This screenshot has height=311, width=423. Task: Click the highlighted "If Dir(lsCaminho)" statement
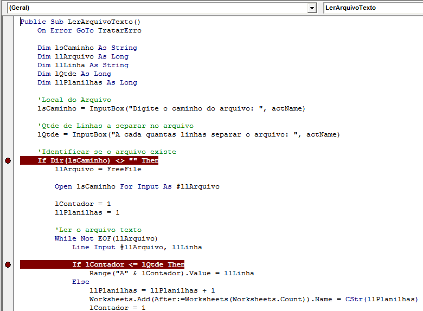coord(98,160)
